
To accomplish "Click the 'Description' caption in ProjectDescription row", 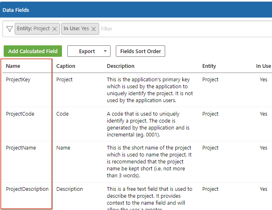I will pyautogui.click(x=70, y=189).
